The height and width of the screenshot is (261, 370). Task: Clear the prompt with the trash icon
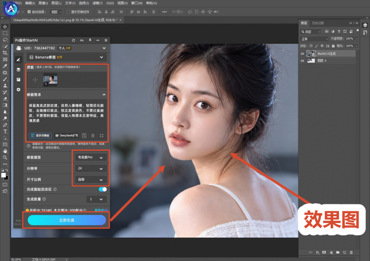click(x=93, y=136)
